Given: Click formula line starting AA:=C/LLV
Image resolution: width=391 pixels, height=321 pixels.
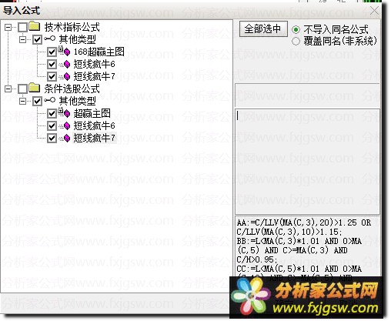Looking at the screenshot, I should 304,222.
